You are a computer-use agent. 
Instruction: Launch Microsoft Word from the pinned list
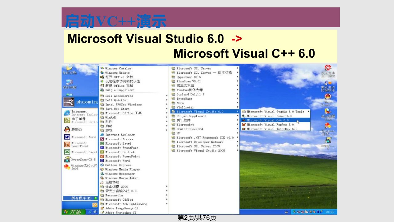pos(67,137)
